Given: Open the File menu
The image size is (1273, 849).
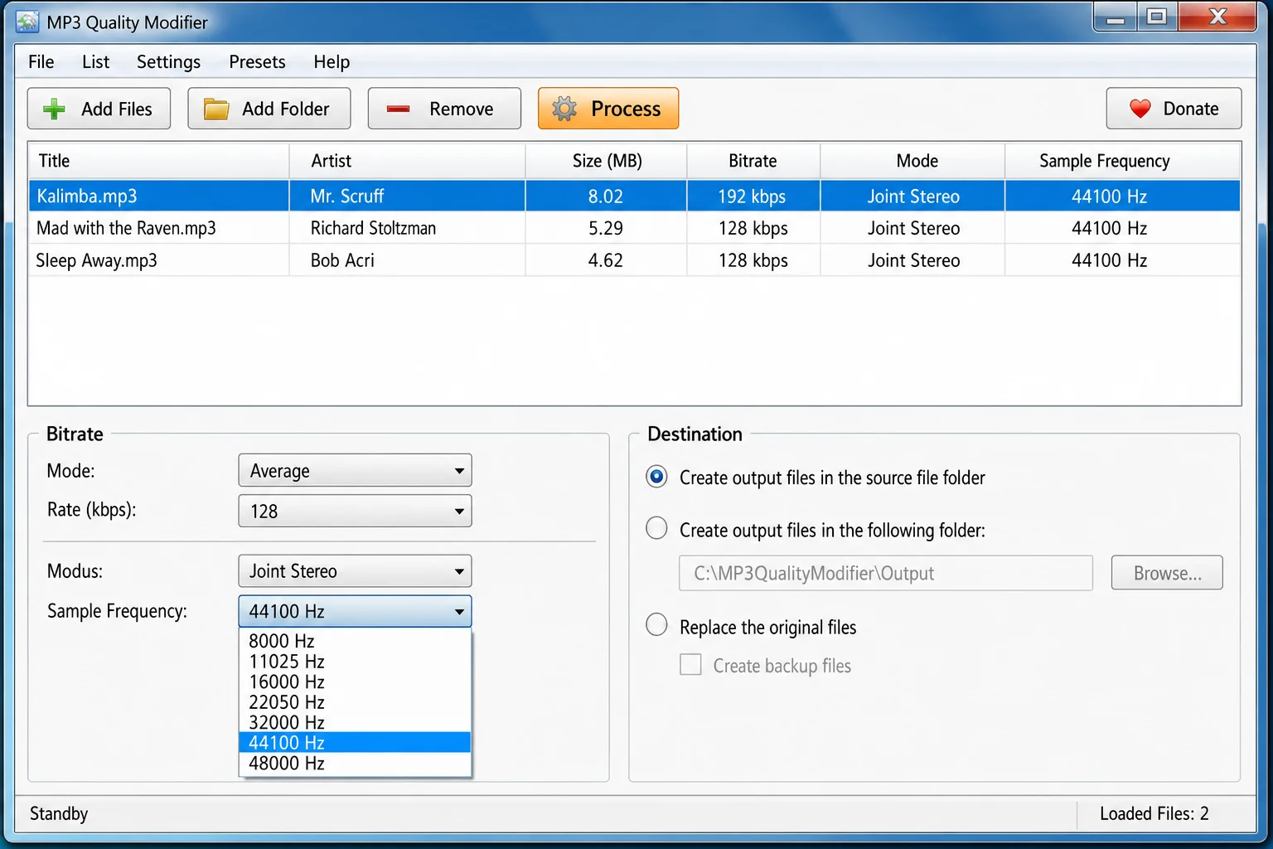Looking at the screenshot, I should tap(41, 62).
